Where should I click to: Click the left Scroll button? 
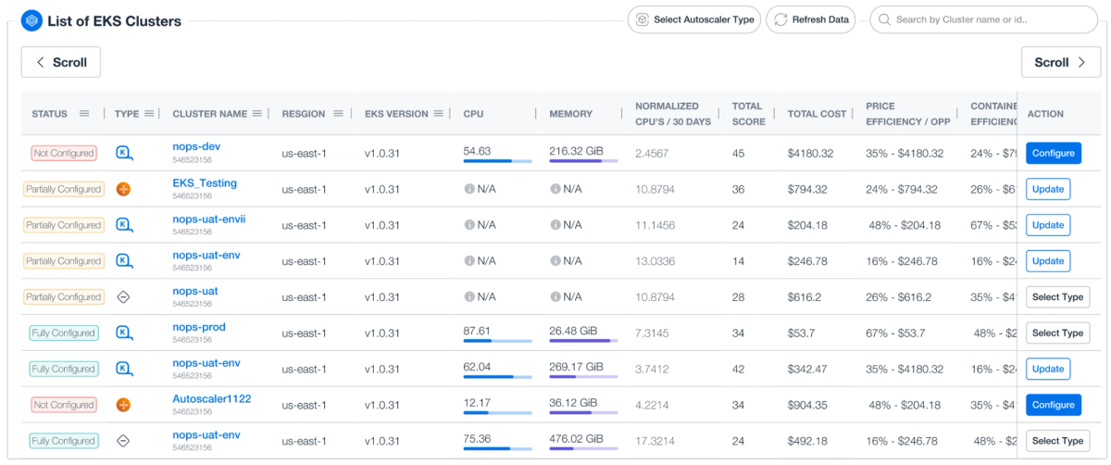coord(61,62)
